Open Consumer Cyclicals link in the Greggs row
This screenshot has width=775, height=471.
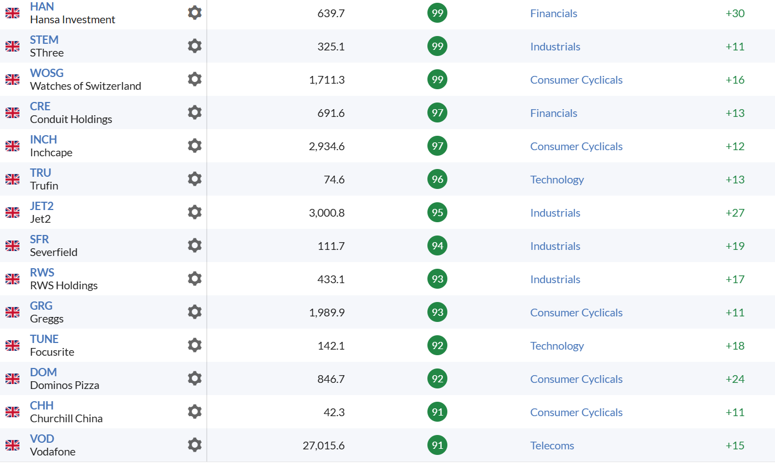pos(577,313)
